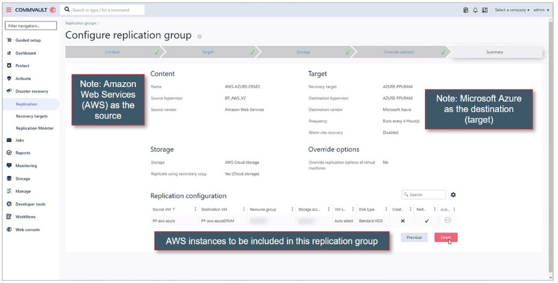Open the Restore column options menu
This screenshot has height=283, width=558.
(x=435, y=209)
